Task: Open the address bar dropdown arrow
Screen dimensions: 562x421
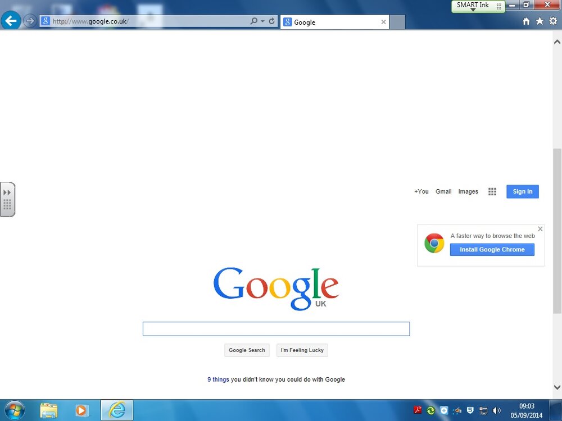Action: [x=262, y=21]
